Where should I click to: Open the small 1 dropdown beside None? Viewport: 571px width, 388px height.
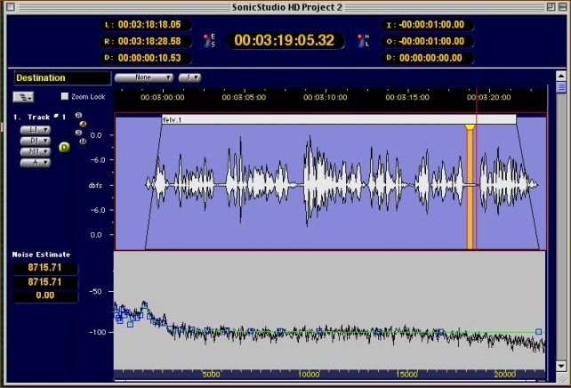(189, 77)
